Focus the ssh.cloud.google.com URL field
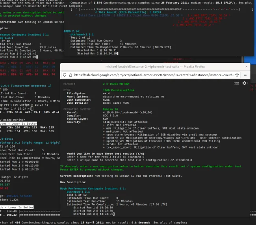 click(154, 75)
